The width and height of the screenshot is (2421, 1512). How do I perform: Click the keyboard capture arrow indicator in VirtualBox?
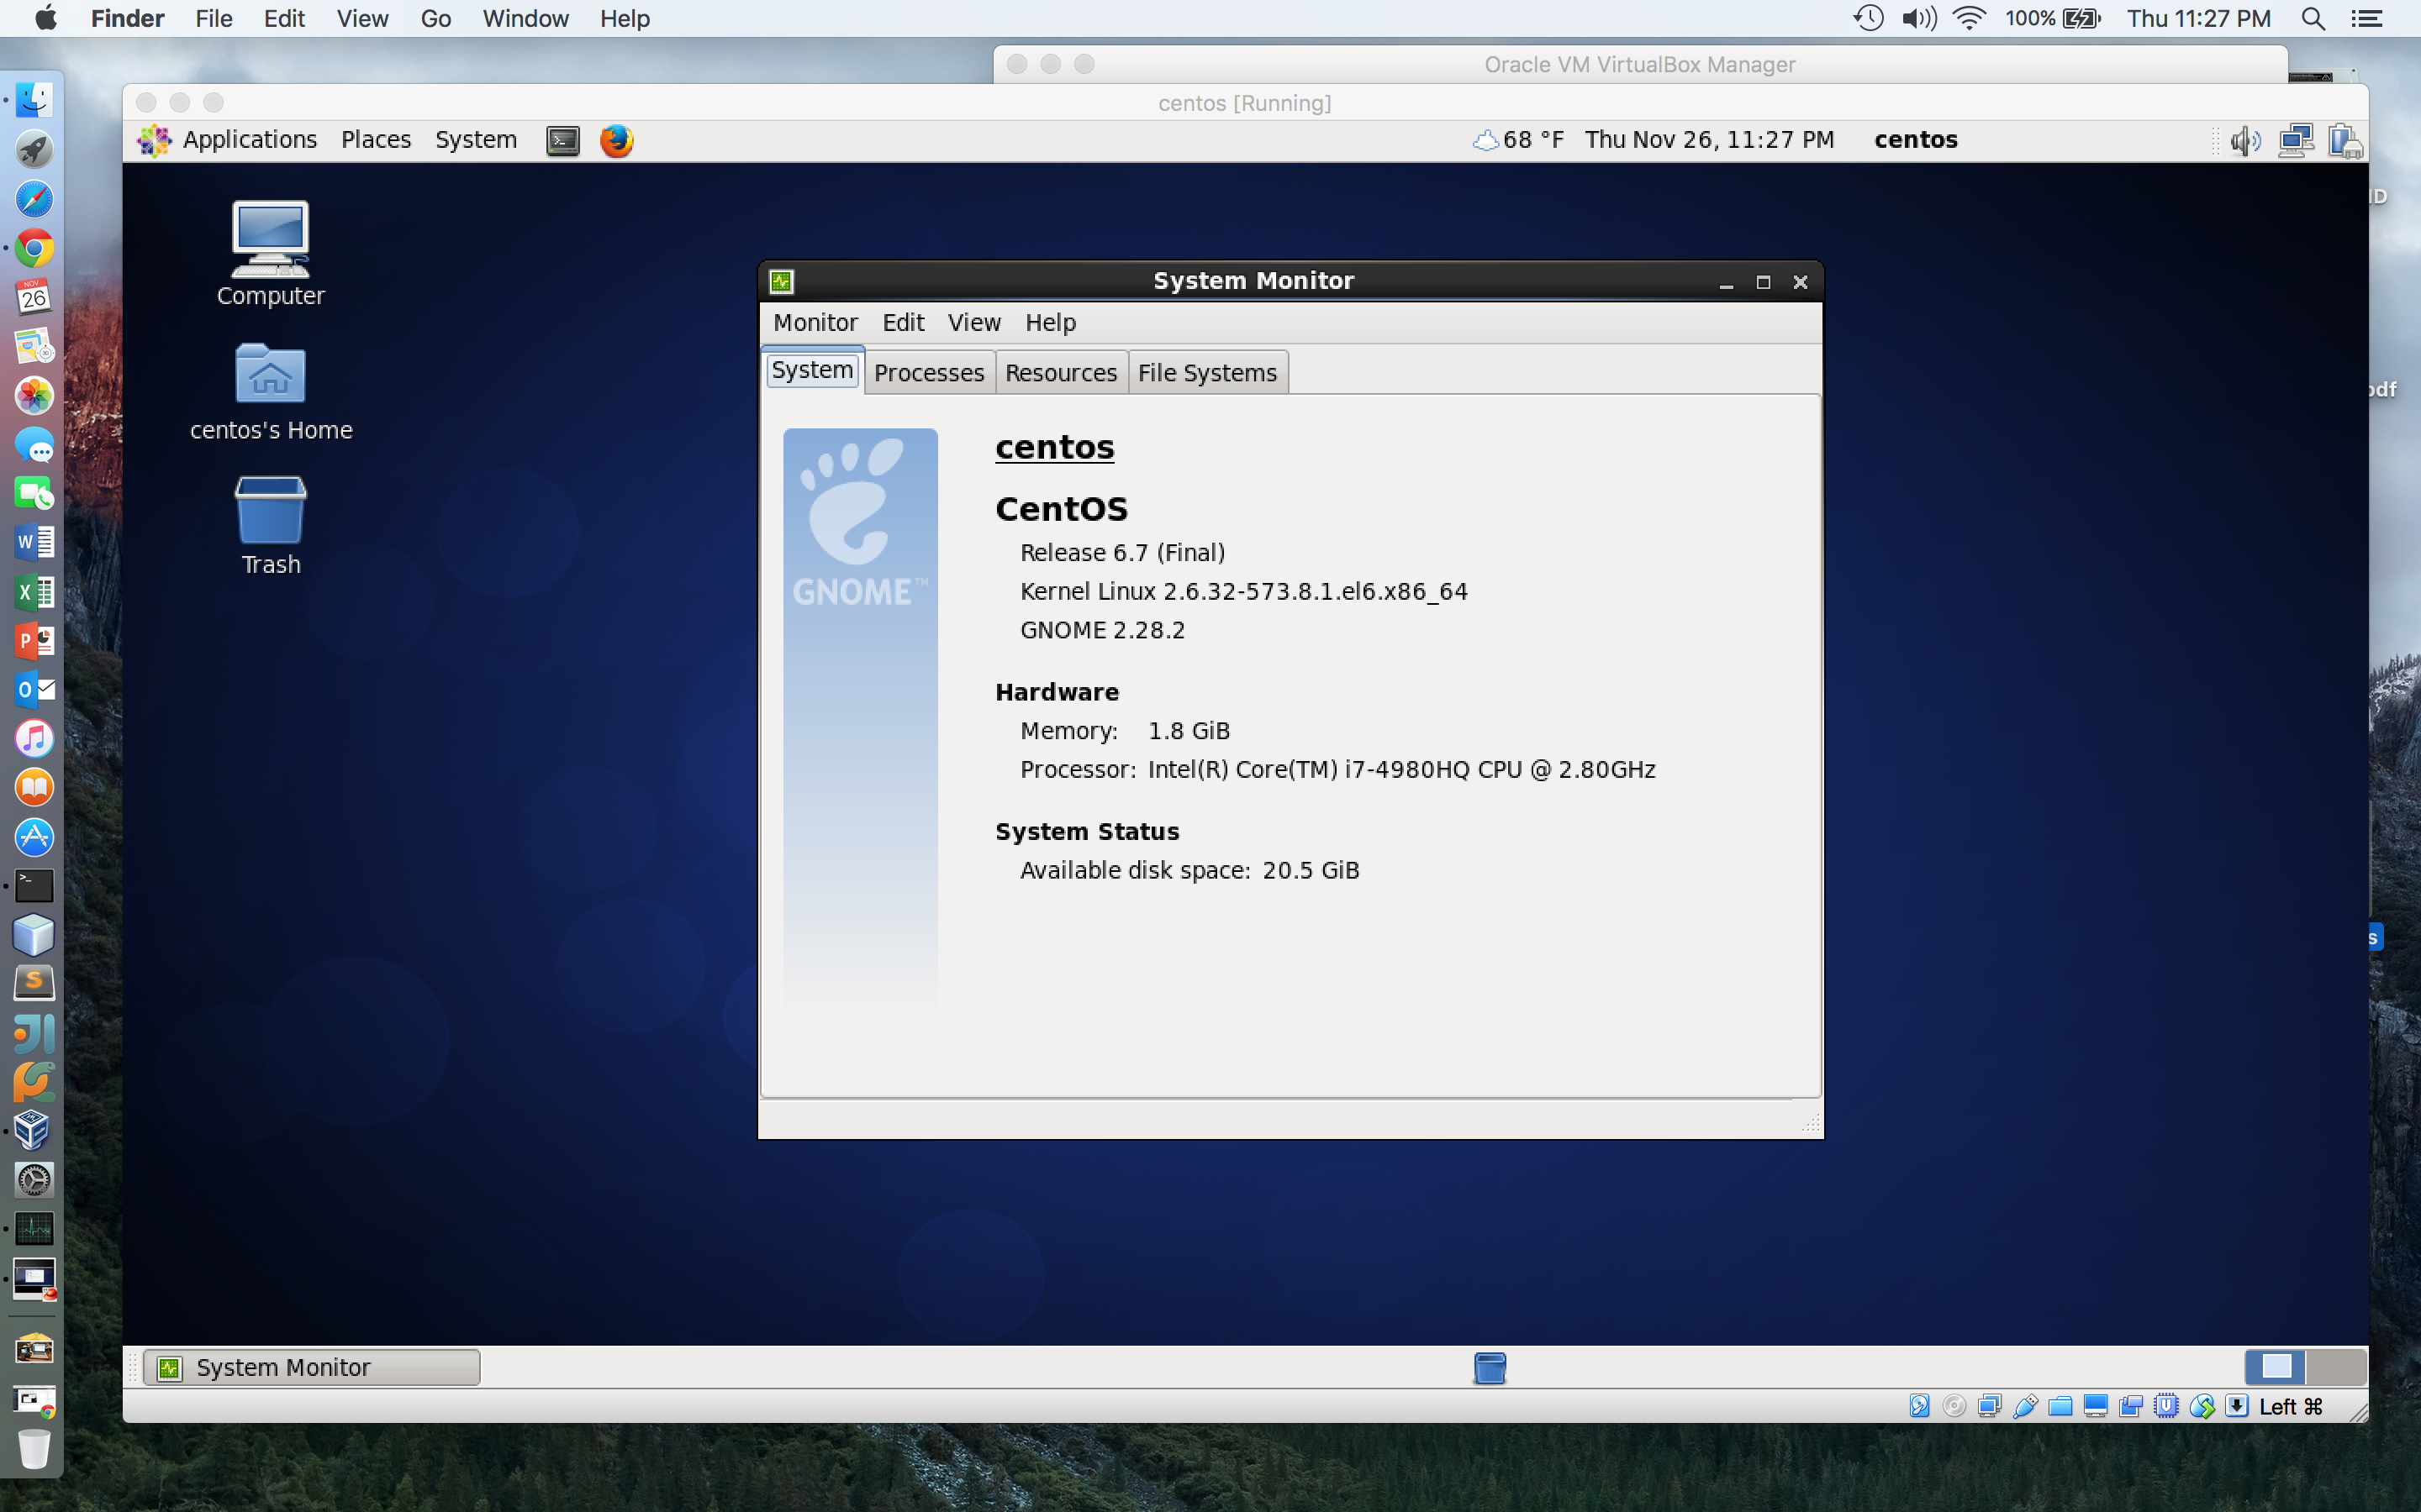tap(2237, 1406)
